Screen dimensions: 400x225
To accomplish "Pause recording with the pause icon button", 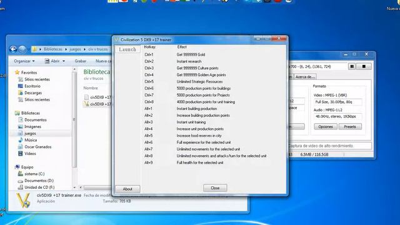I will (352, 67).
